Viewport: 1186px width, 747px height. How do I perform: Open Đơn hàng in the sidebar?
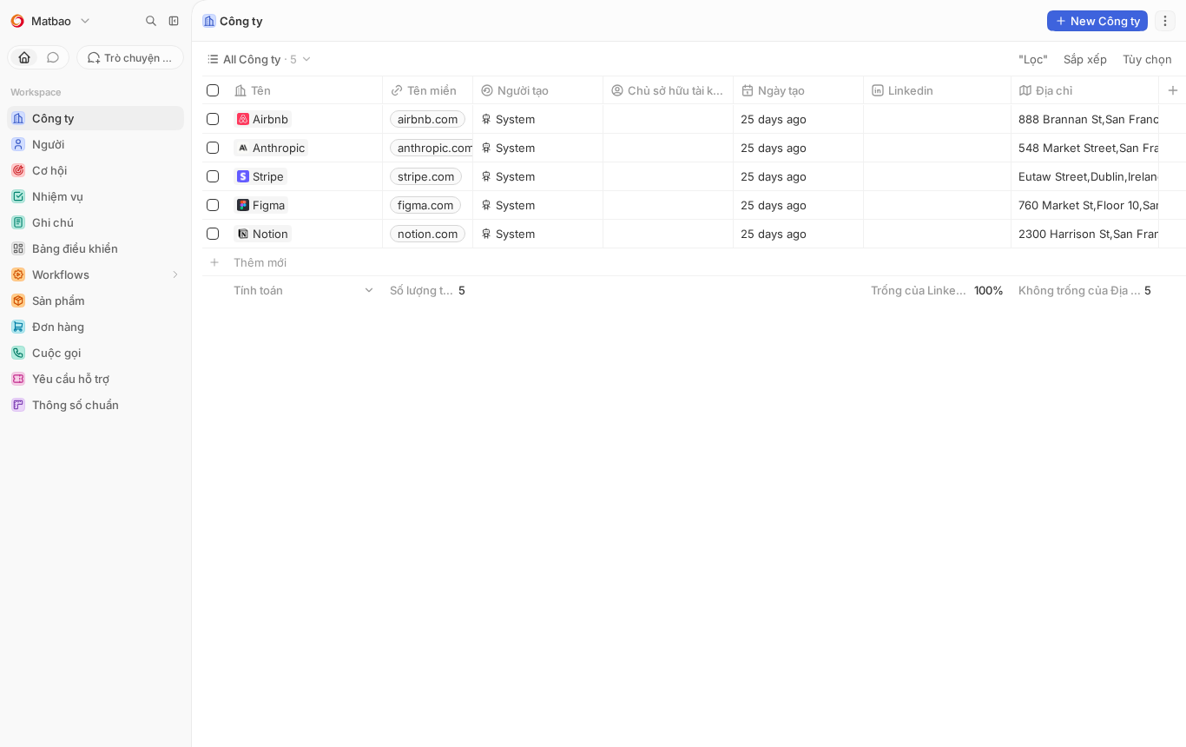click(x=96, y=327)
